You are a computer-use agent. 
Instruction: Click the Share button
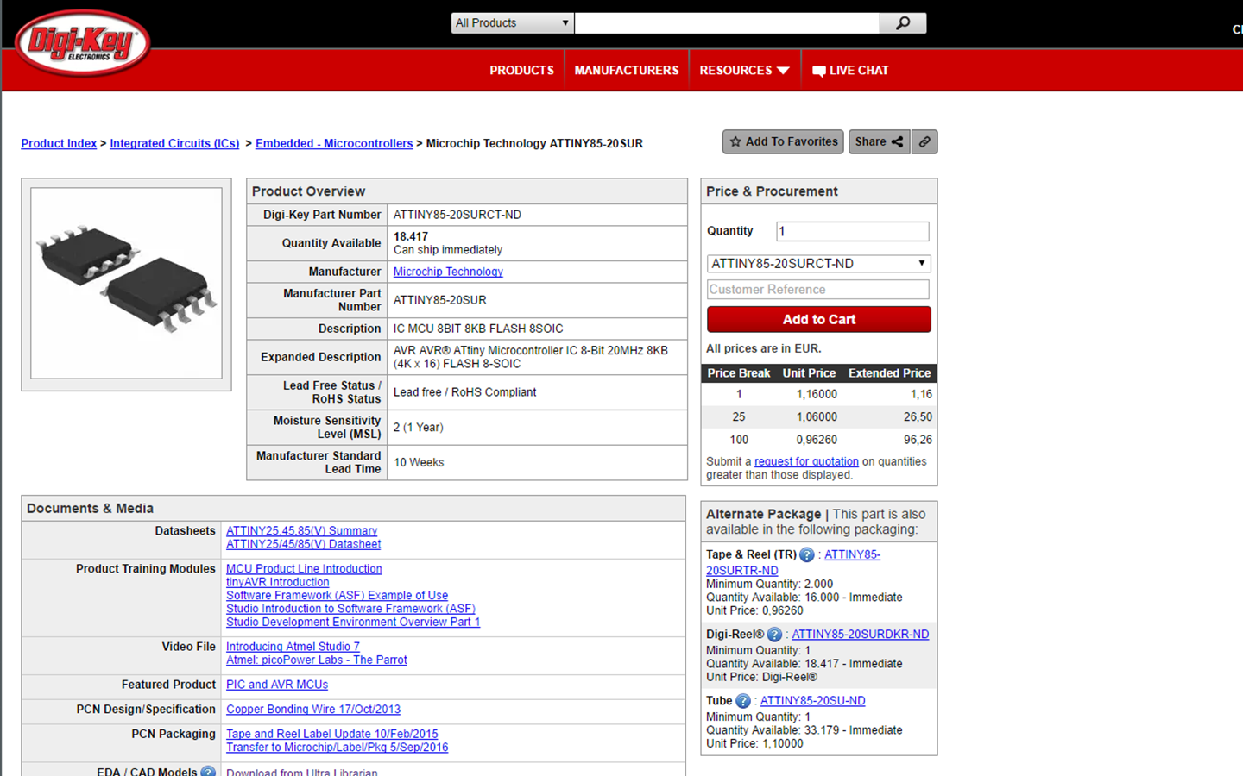[880, 141]
